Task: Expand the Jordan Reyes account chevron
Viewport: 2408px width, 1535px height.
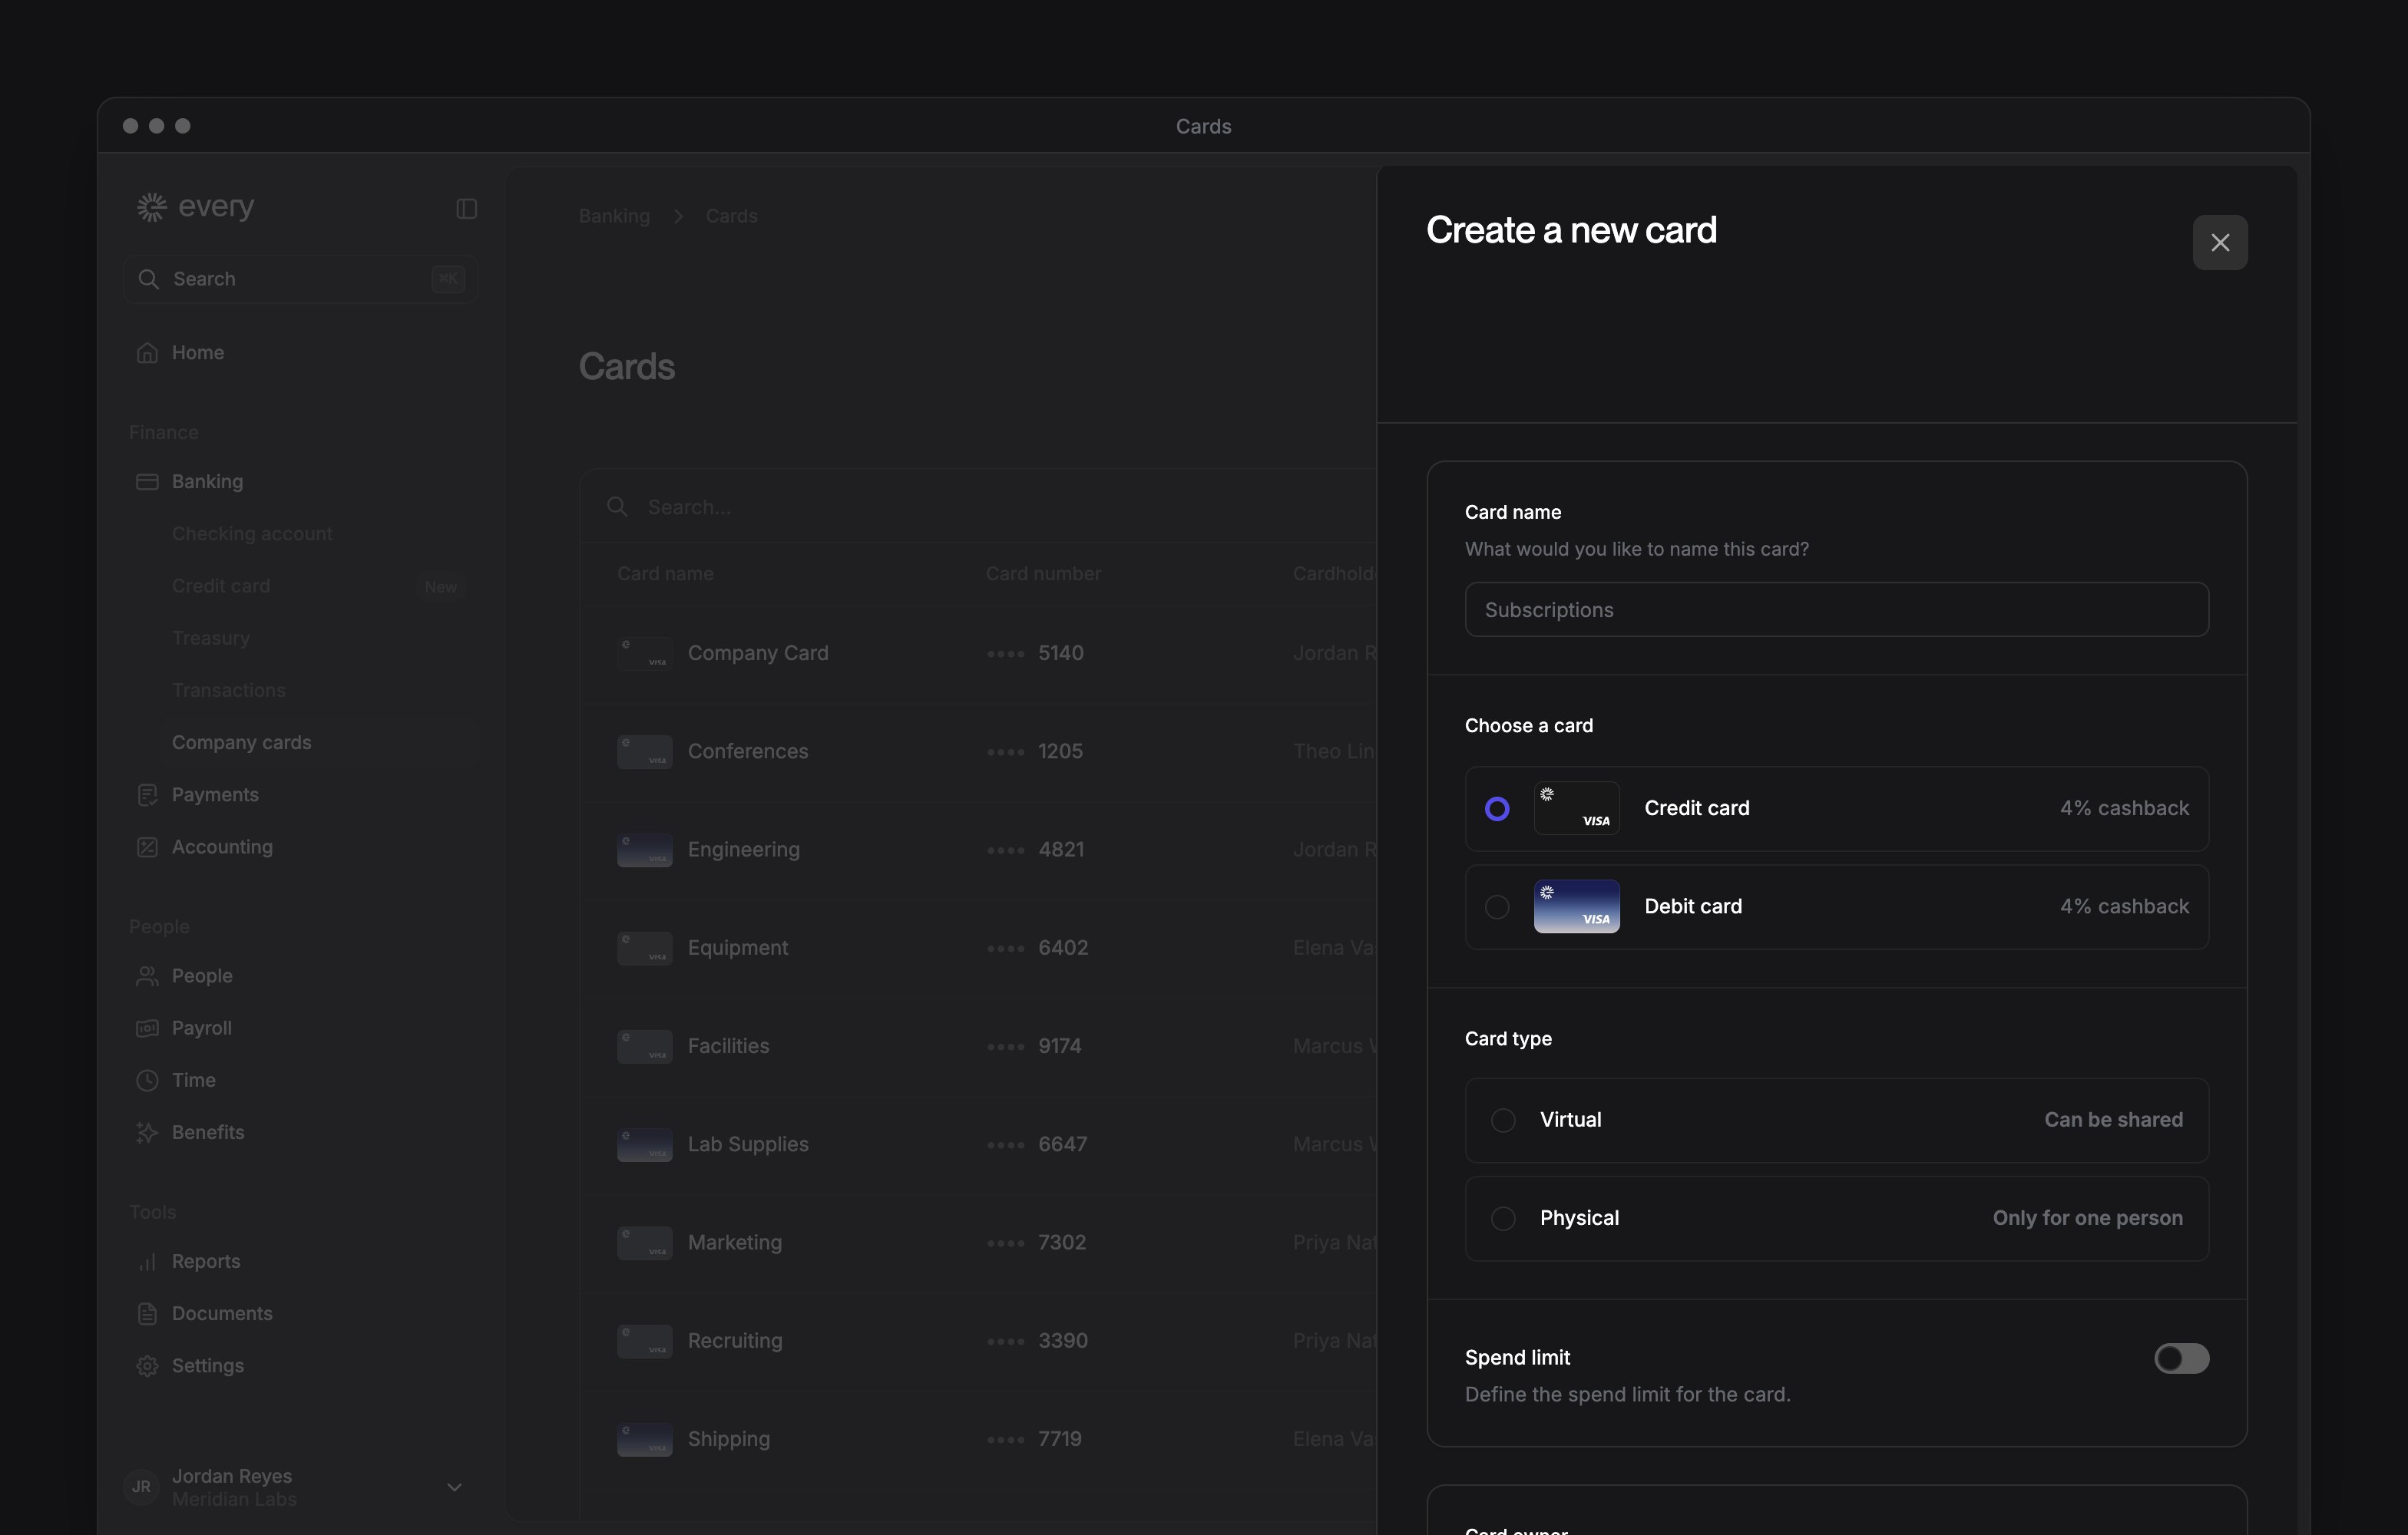Action: [x=454, y=1487]
